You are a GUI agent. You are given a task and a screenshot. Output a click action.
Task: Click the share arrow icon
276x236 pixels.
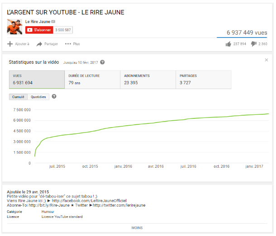[39, 44]
